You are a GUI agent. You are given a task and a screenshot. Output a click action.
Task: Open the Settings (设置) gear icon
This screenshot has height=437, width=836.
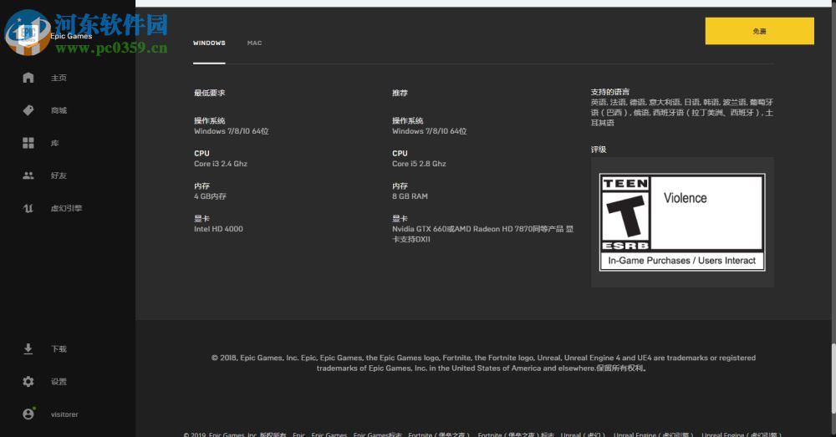[x=28, y=381]
